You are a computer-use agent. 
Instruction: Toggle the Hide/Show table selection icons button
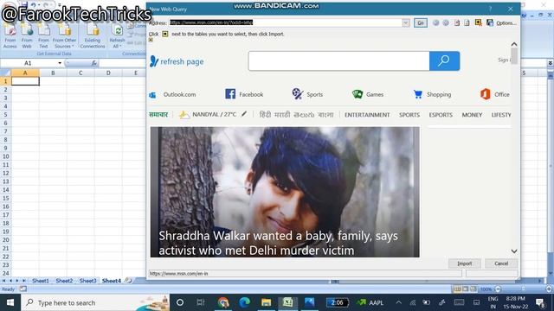(479, 22)
